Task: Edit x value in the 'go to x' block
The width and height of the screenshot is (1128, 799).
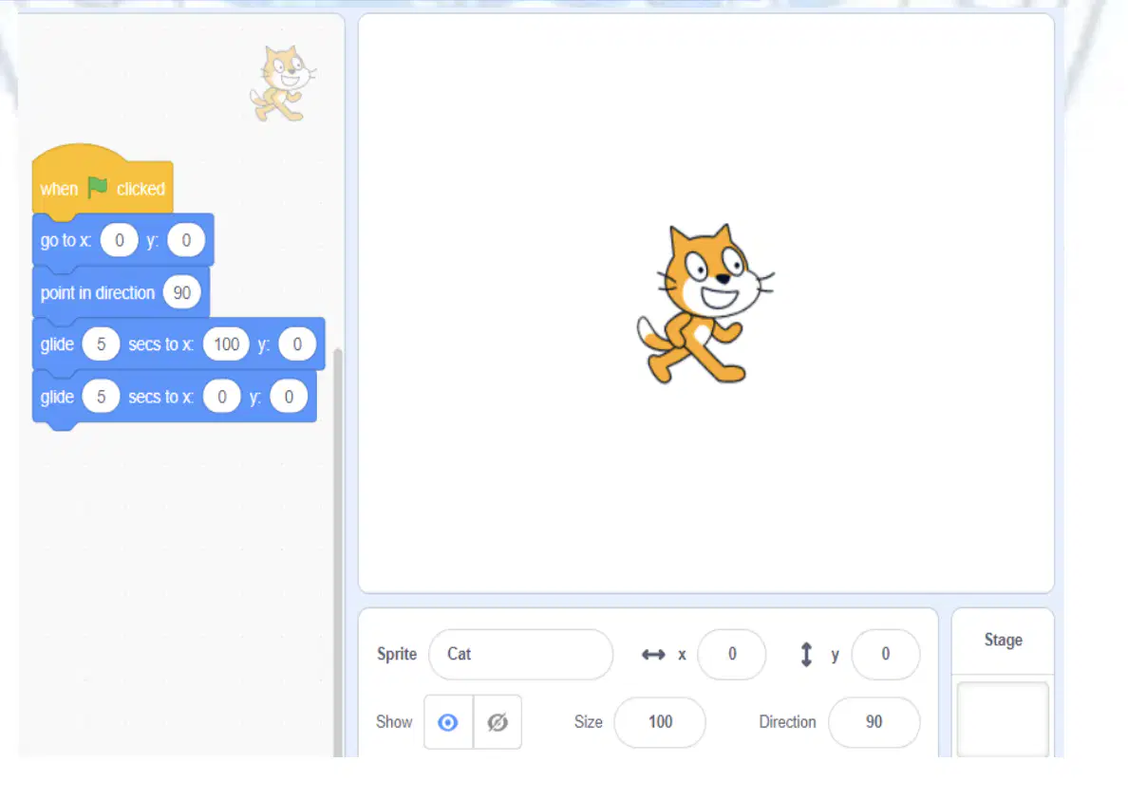Action: pyautogui.click(x=120, y=240)
